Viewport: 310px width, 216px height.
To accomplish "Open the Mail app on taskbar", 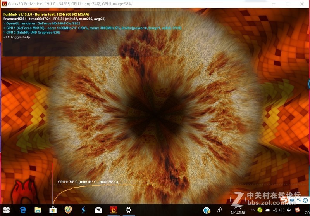I will 98,210.
